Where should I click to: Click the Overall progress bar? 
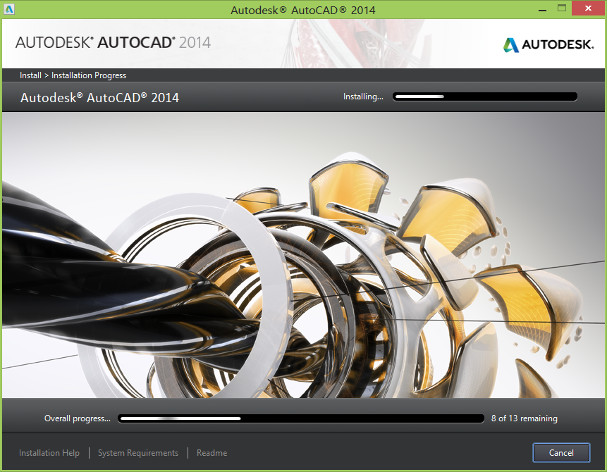pyautogui.click(x=302, y=418)
